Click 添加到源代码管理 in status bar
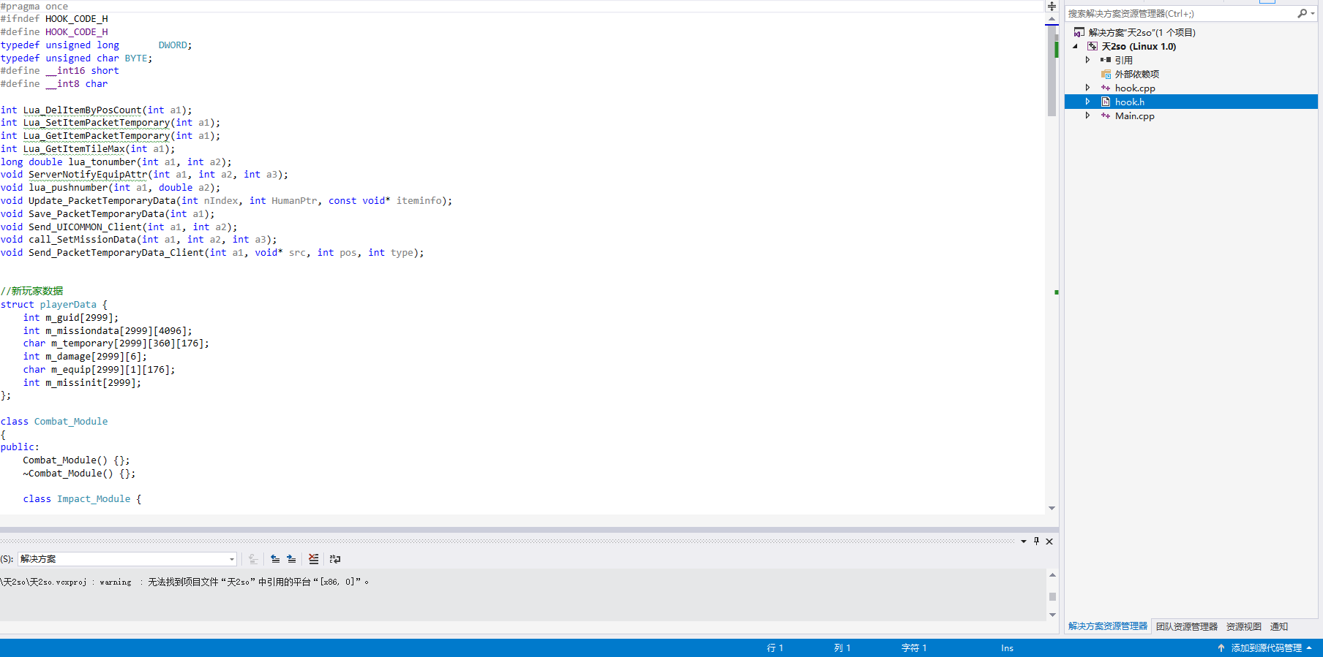This screenshot has width=1323, height=657. [x=1266, y=647]
